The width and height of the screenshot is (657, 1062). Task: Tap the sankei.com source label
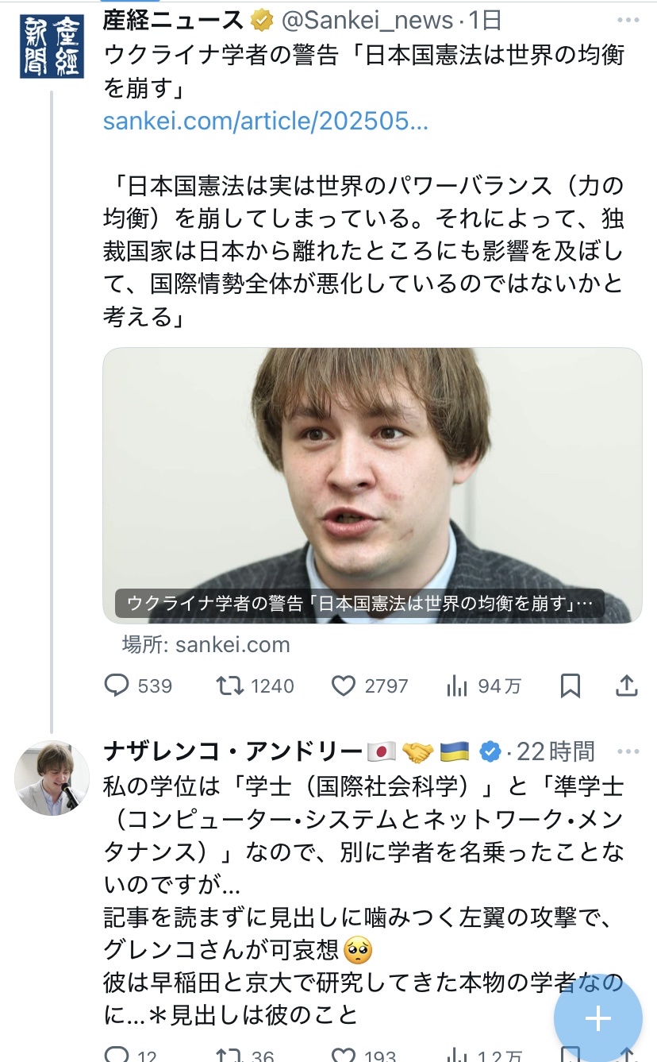[x=206, y=644]
